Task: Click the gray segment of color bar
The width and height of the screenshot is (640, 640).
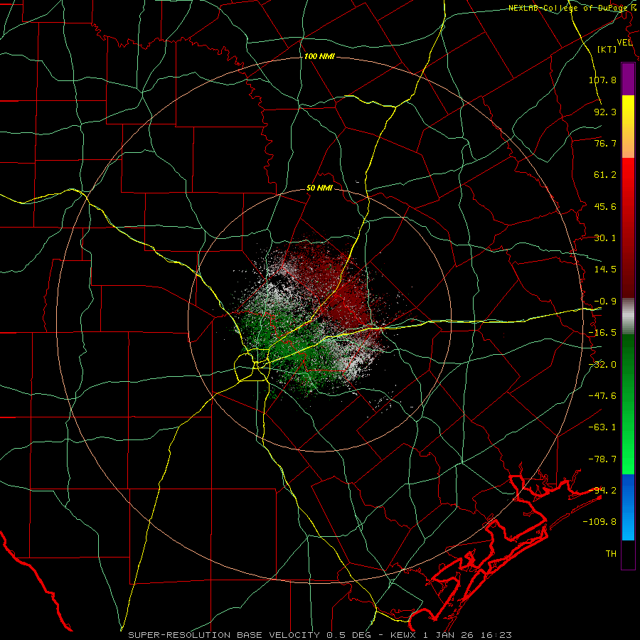Action: click(x=628, y=316)
